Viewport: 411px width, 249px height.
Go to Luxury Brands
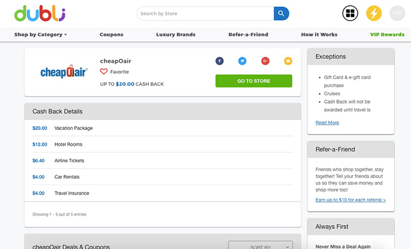click(176, 35)
